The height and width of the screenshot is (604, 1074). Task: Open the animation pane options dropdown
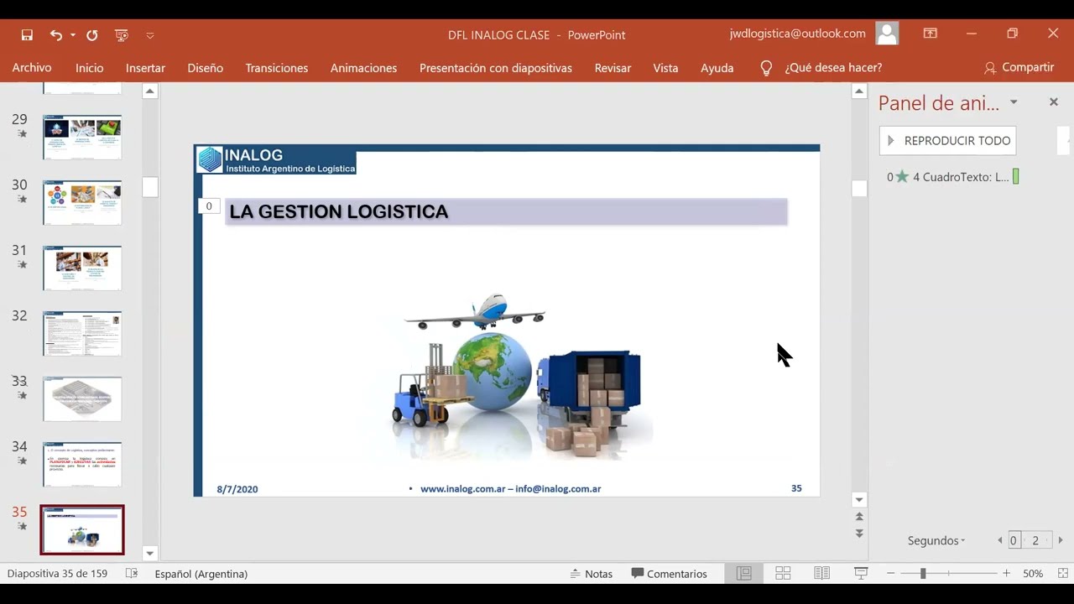click(1014, 102)
